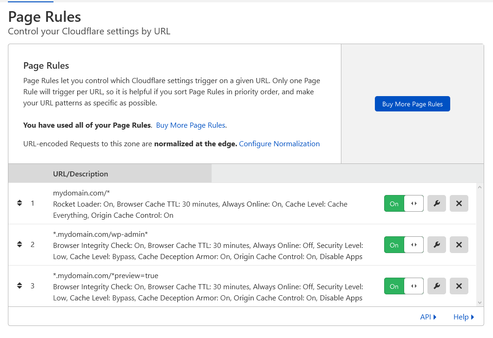
Task: Expand the Help section
Action: 463,317
